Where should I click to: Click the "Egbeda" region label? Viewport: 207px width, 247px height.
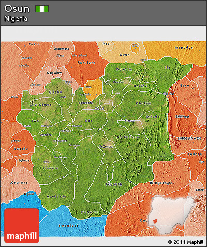pyautogui.click(x=24, y=160)
